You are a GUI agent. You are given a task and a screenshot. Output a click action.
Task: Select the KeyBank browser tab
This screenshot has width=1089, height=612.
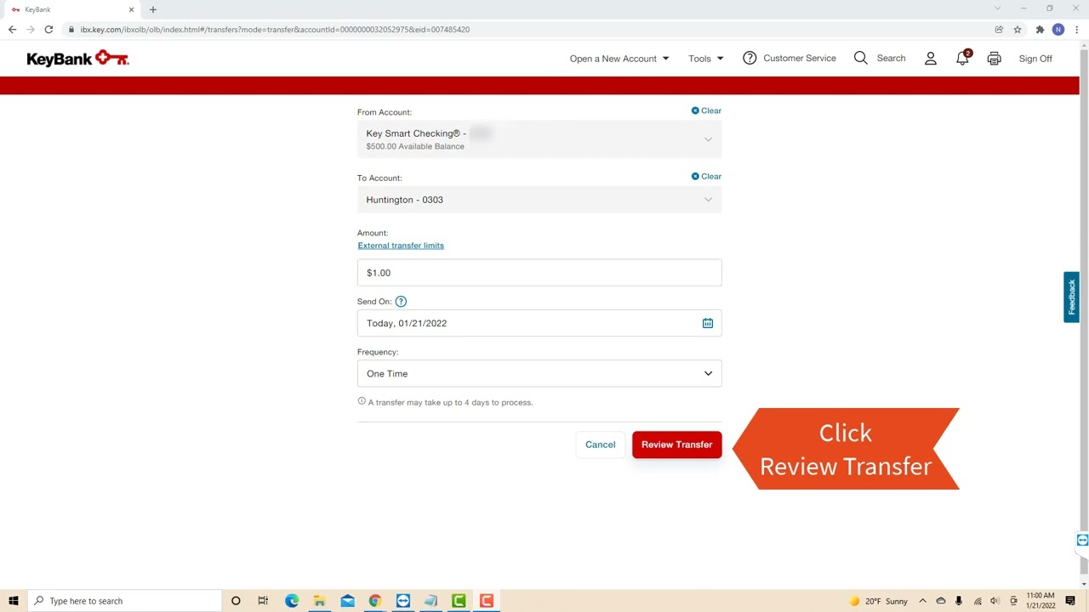[x=72, y=9]
